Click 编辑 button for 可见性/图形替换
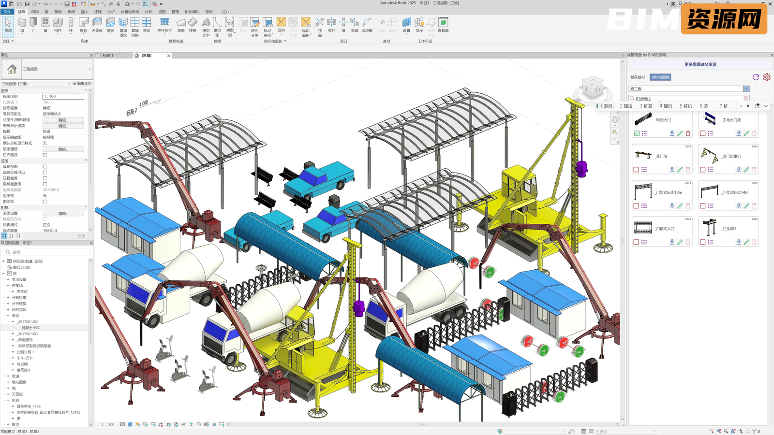Viewport: 774px width, 435px height. pos(63,120)
